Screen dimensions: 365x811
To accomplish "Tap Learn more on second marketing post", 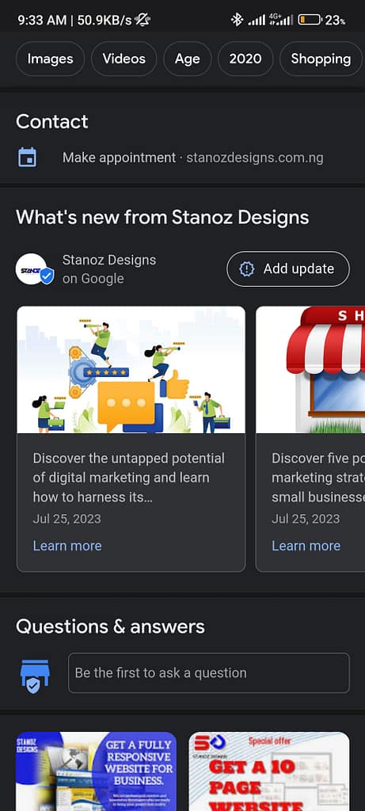I will coord(306,546).
